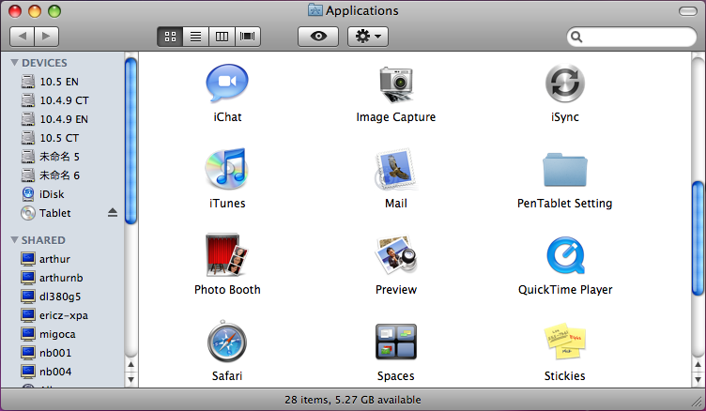Collapse the SHARED sidebar section
706x411 pixels.
14,240
